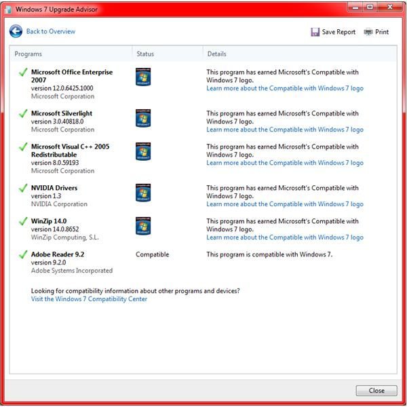Select the WinZip 14.0 program name
407x407 pixels.
click(x=49, y=221)
